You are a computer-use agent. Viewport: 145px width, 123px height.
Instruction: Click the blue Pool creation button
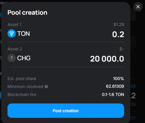point(66,111)
